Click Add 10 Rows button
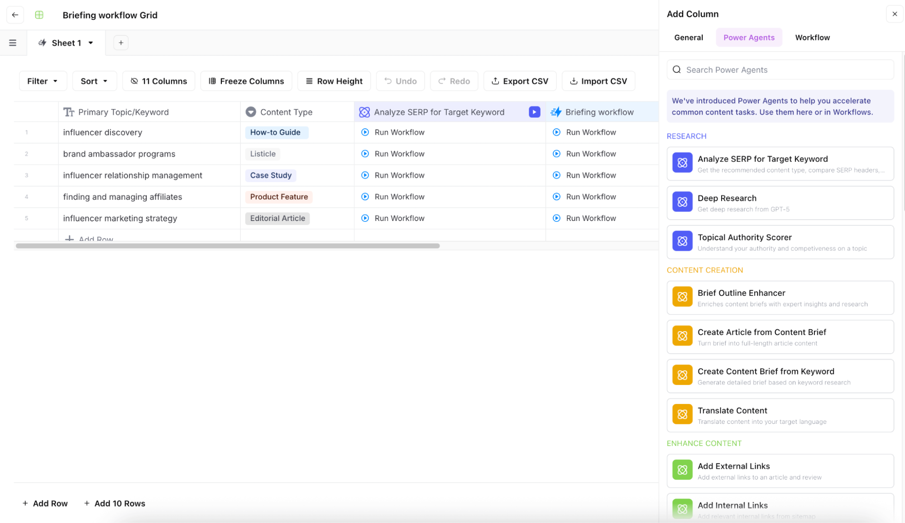Image resolution: width=905 pixels, height=523 pixels. (115, 504)
